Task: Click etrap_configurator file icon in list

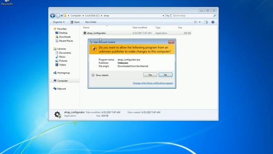Action: pos(85,33)
